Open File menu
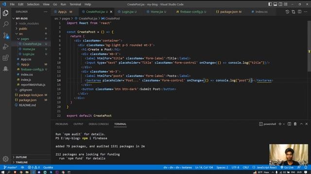311x174 pixels. coord(12,4)
